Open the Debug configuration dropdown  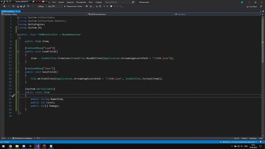(42, 7)
